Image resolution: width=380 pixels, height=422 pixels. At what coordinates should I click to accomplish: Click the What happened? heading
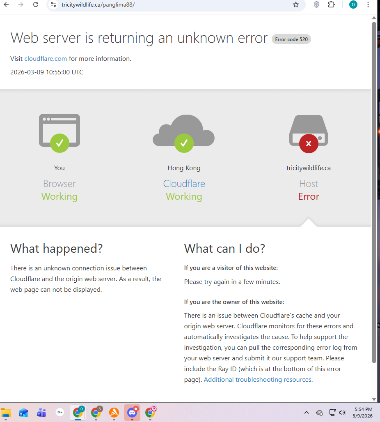coord(57,249)
